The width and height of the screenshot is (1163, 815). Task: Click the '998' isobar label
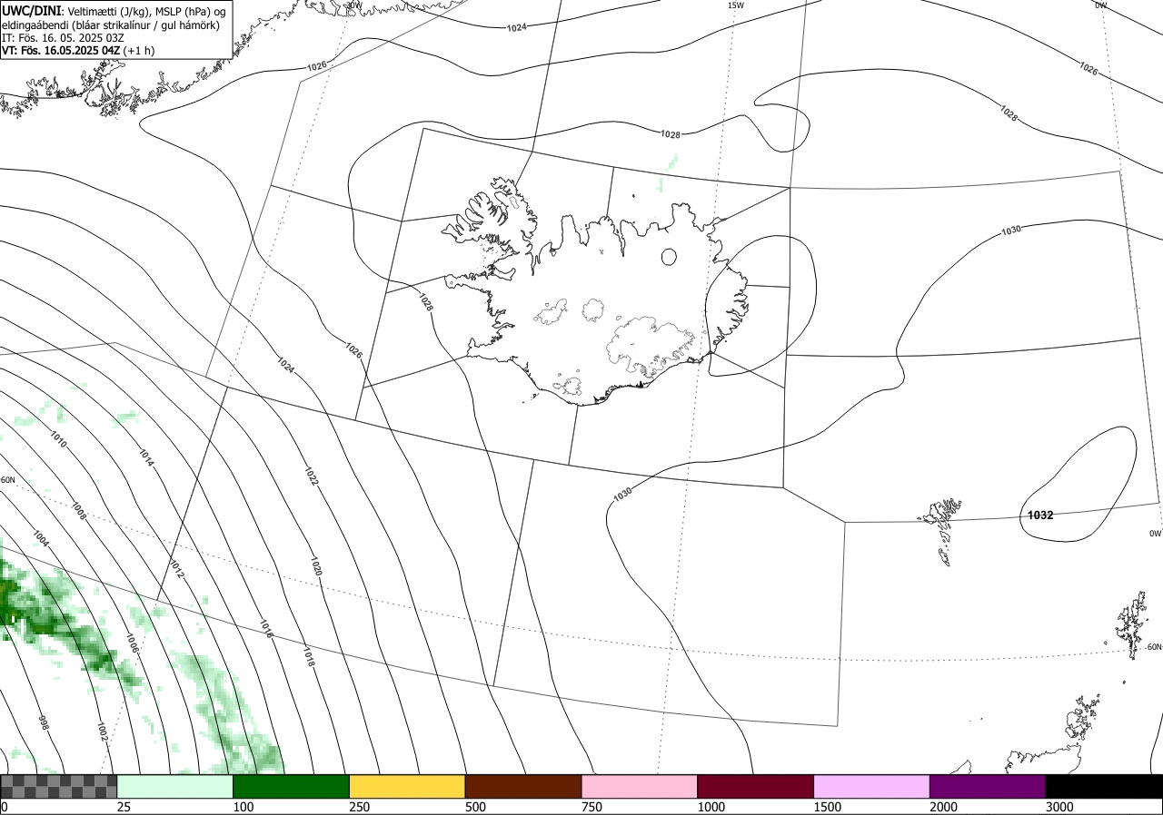(x=43, y=723)
